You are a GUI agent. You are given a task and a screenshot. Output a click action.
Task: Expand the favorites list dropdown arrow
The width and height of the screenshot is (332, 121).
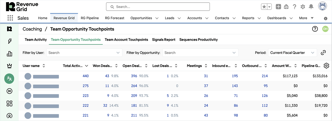[269, 7]
